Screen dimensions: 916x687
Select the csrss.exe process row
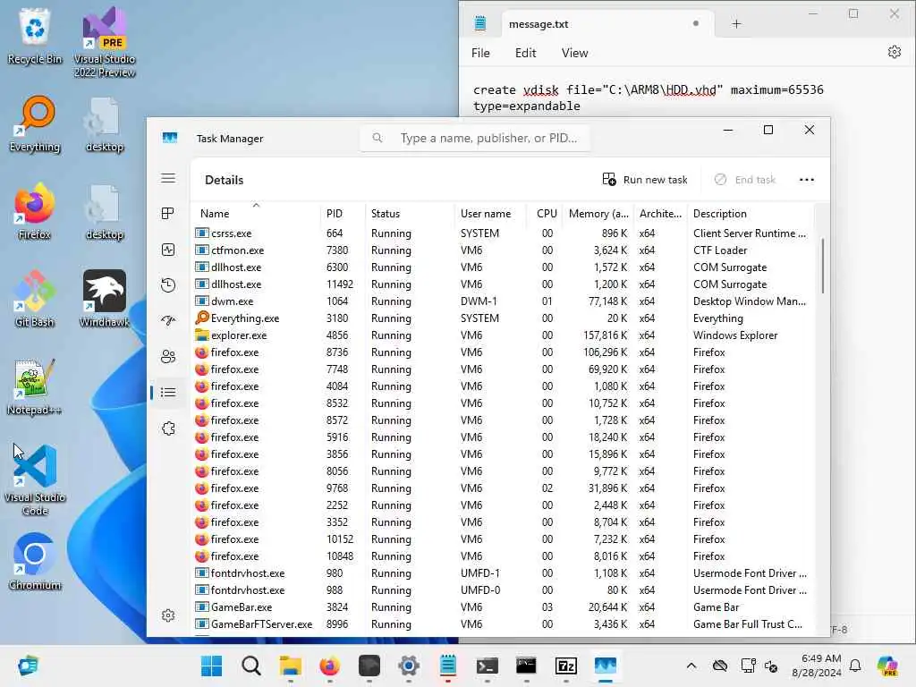503,233
